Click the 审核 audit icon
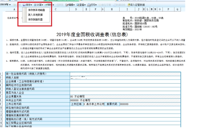 [x=46, y=5]
